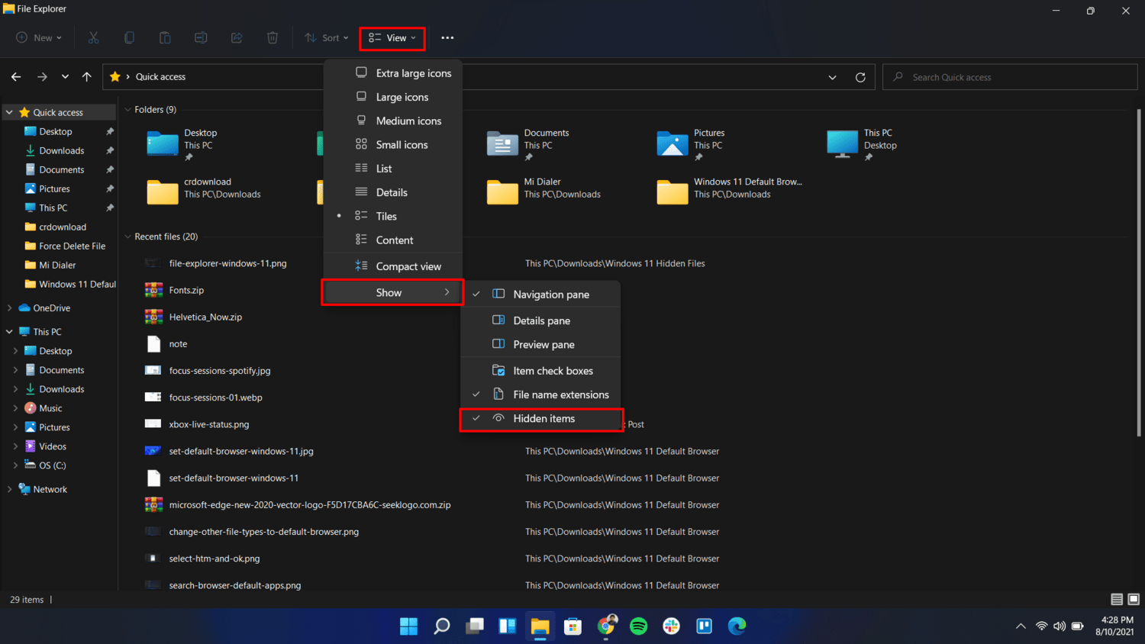Disable File name extensions option
The width and height of the screenshot is (1145, 644).
click(x=560, y=394)
